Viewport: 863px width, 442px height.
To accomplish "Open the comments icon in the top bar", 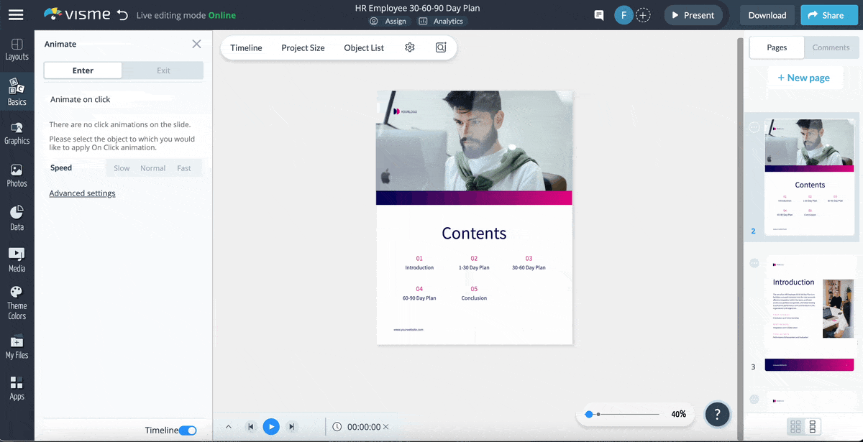I will 598,14.
